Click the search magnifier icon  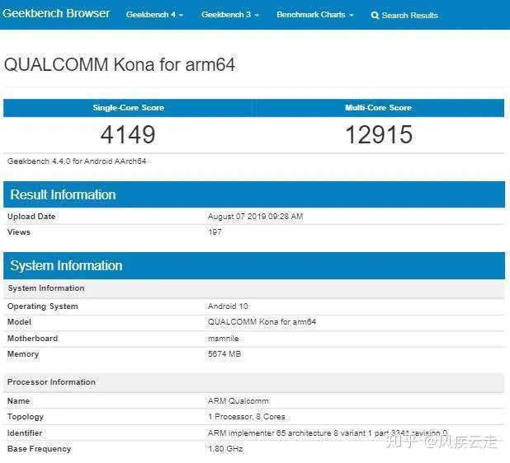pyautogui.click(x=375, y=16)
